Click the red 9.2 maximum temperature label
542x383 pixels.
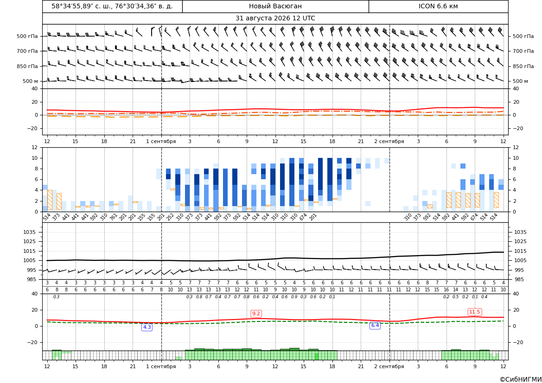(256, 314)
